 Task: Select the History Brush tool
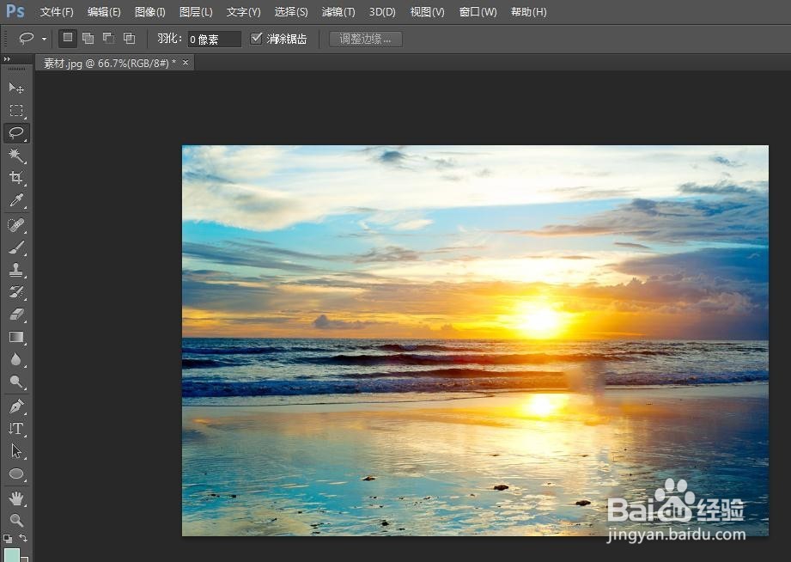click(16, 292)
